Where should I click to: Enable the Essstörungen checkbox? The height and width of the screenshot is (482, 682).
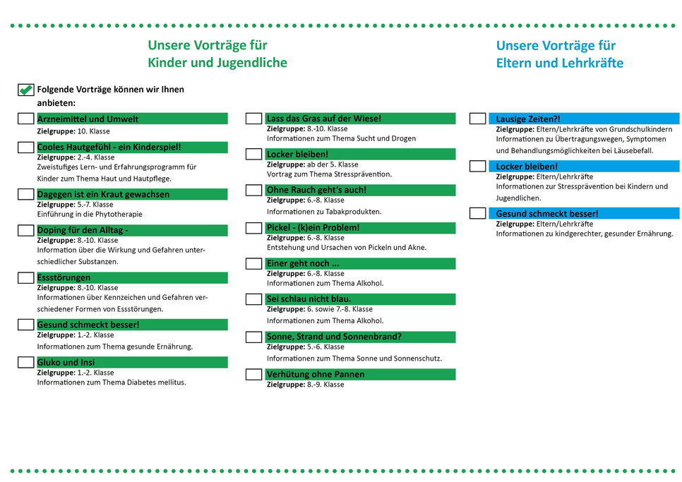[x=26, y=278]
